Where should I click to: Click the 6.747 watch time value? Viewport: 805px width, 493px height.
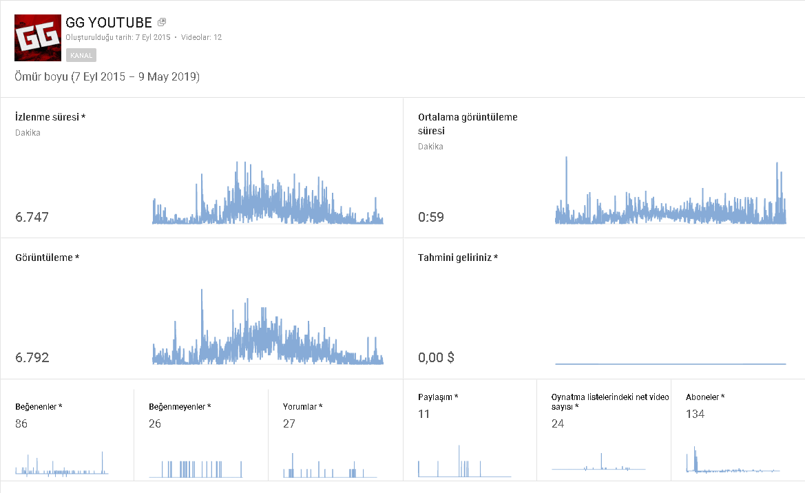point(32,217)
